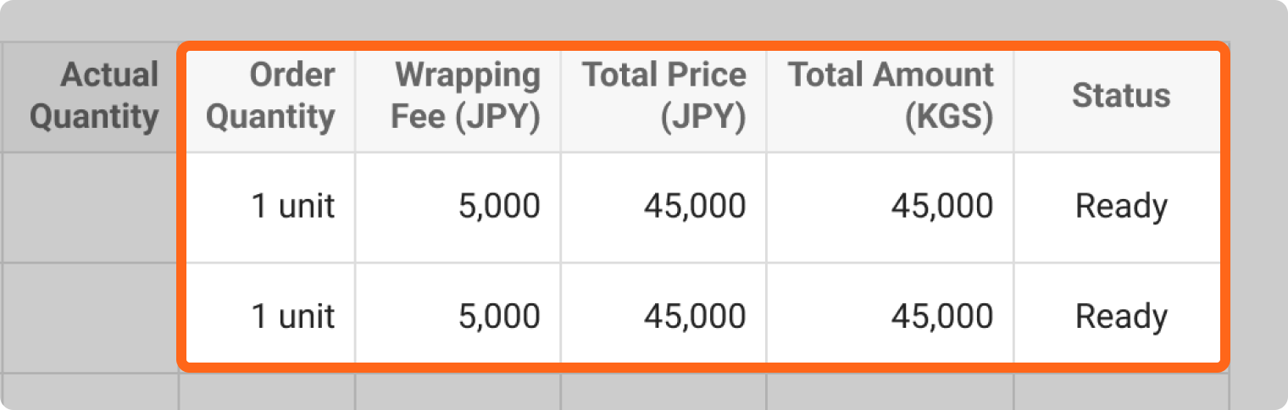
Task: Select the Total Price (JPY) column header
Action: pos(663,96)
